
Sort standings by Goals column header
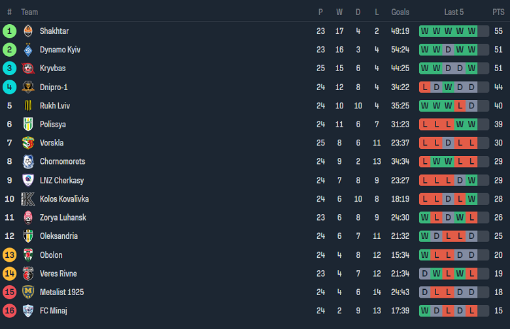400,12
